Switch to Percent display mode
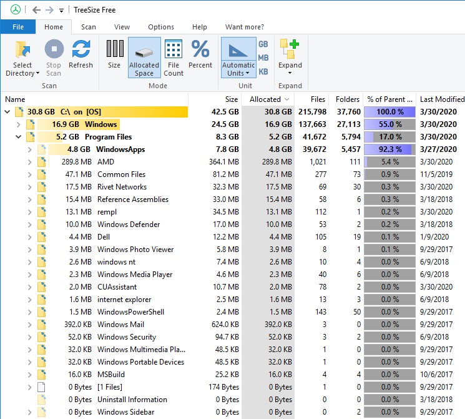 (x=200, y=54)
